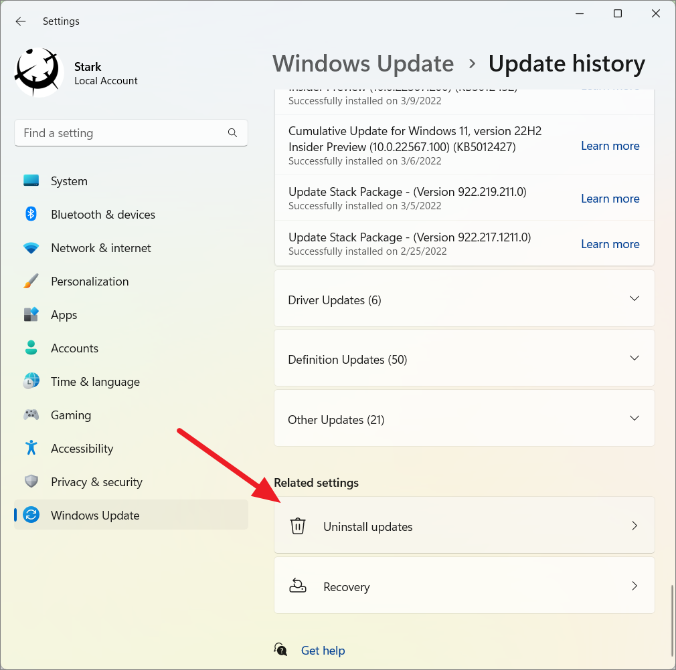
Task: Click the Get help chat icon
Action: 280,649
